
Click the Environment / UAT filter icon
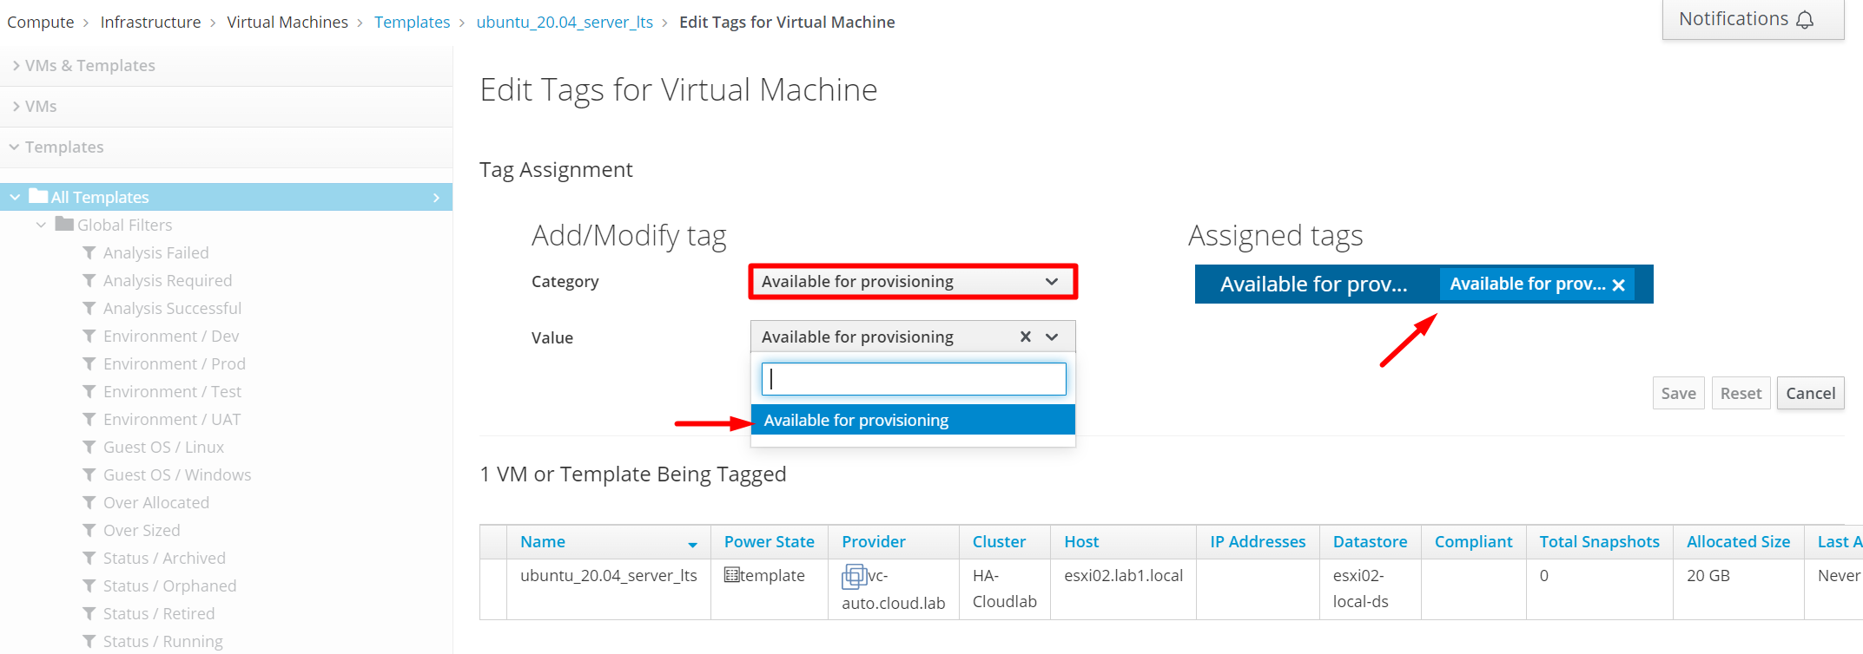[x=89, y=419]
